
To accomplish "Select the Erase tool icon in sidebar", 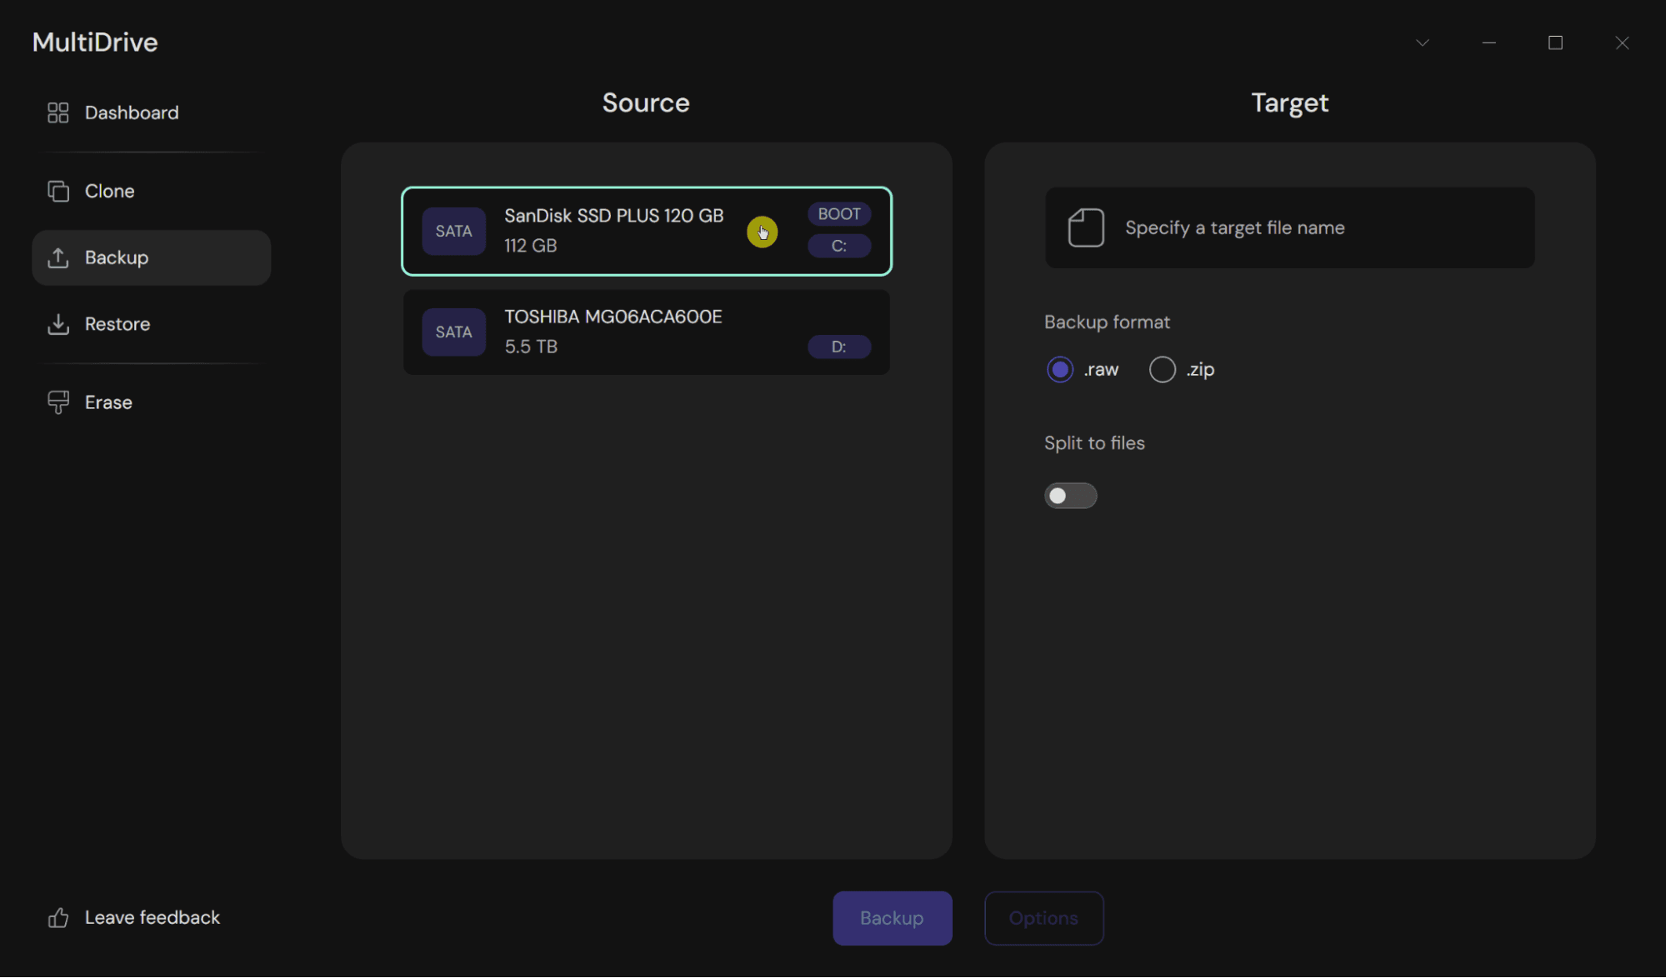I will pyautogui.click(x=58, y=402).
